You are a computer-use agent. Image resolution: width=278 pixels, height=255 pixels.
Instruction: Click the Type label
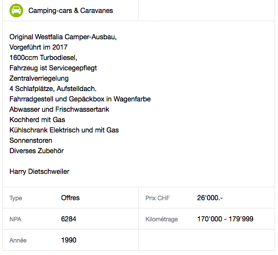(16, 198)
